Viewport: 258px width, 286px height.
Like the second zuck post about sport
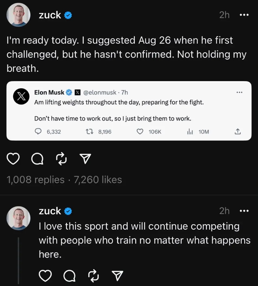46,276
